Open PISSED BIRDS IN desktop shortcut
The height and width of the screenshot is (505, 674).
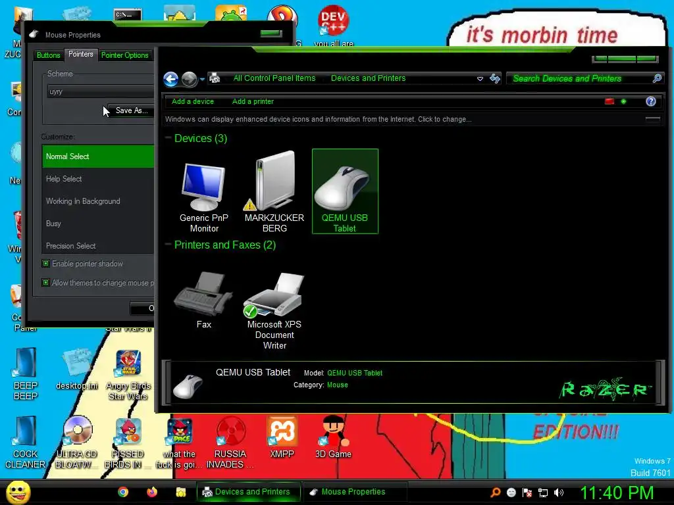tap(128, 443)
